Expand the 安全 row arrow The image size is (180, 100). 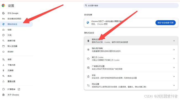click(174, 76)
